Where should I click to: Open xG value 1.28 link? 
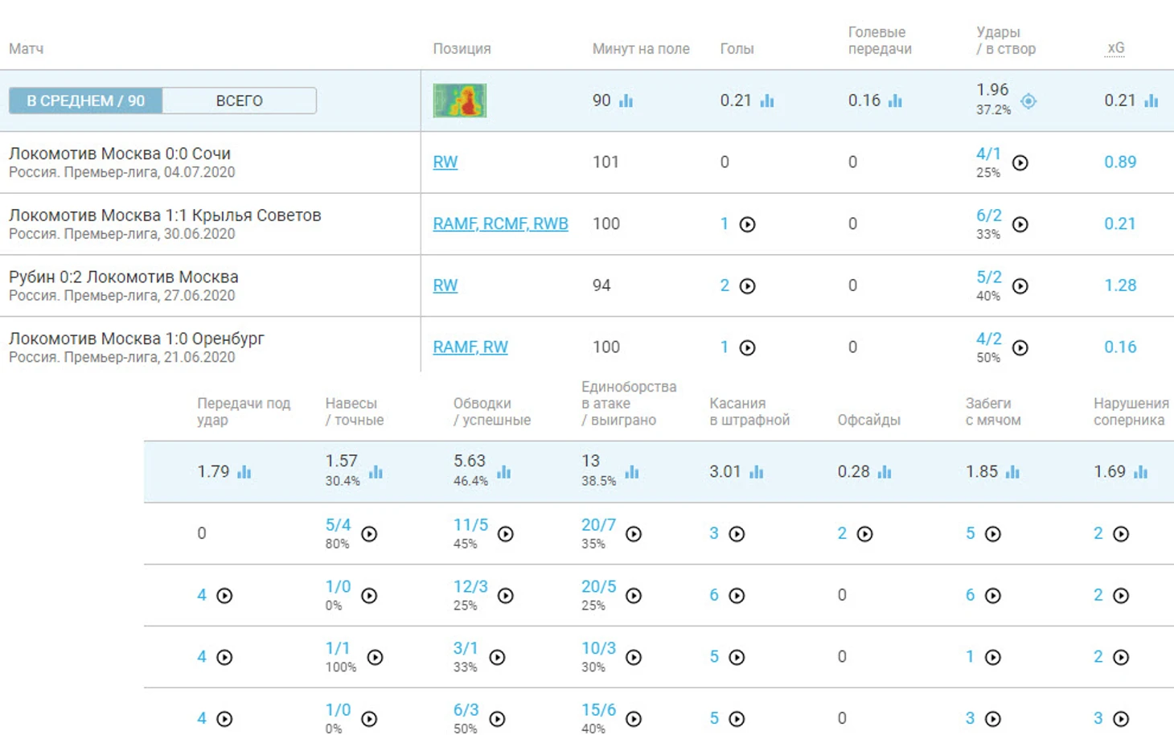[1120, 285]
